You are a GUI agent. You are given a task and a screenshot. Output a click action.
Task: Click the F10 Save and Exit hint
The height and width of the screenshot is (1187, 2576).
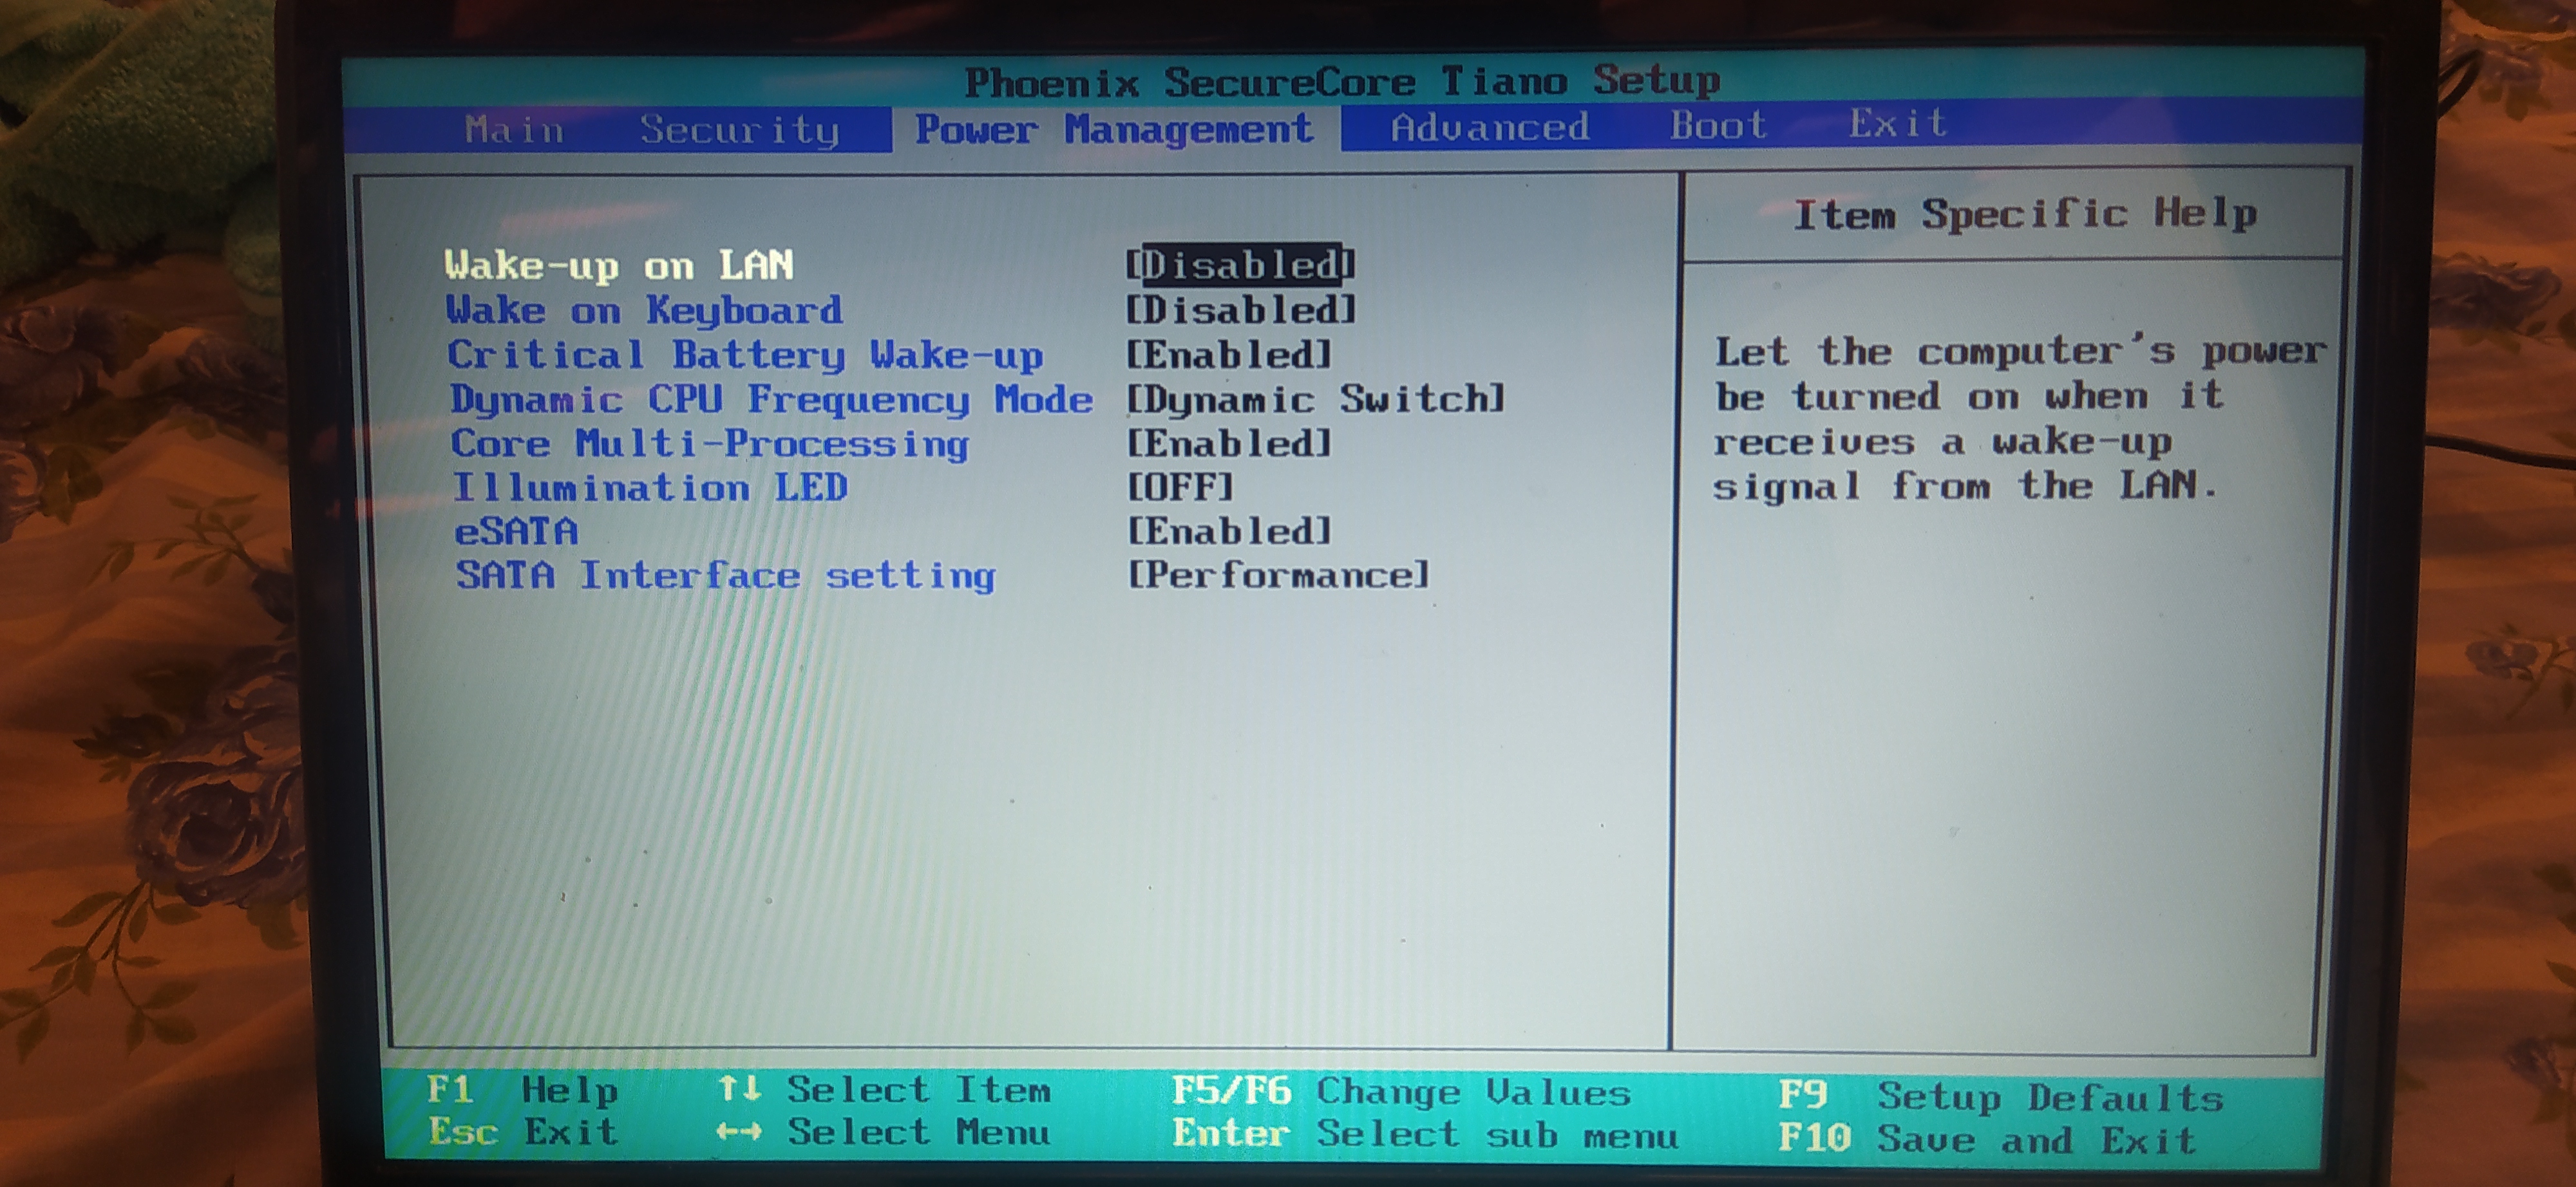pyautogui.click(x=1987, y=1140)
